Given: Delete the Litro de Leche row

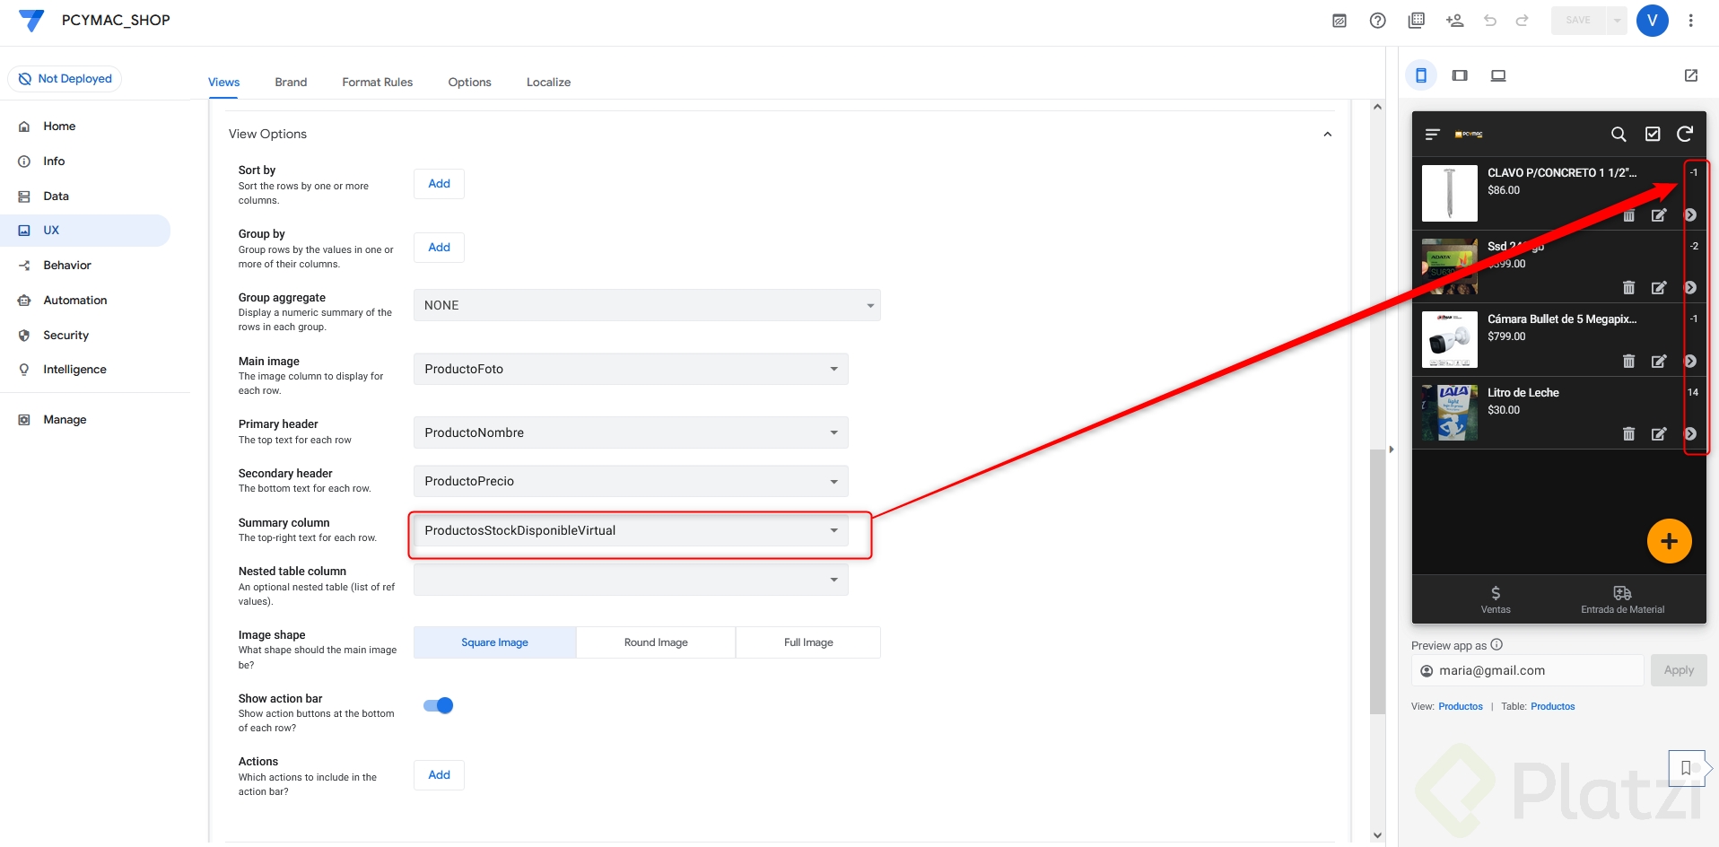Looking at the screenshot, I should 1628,434.
